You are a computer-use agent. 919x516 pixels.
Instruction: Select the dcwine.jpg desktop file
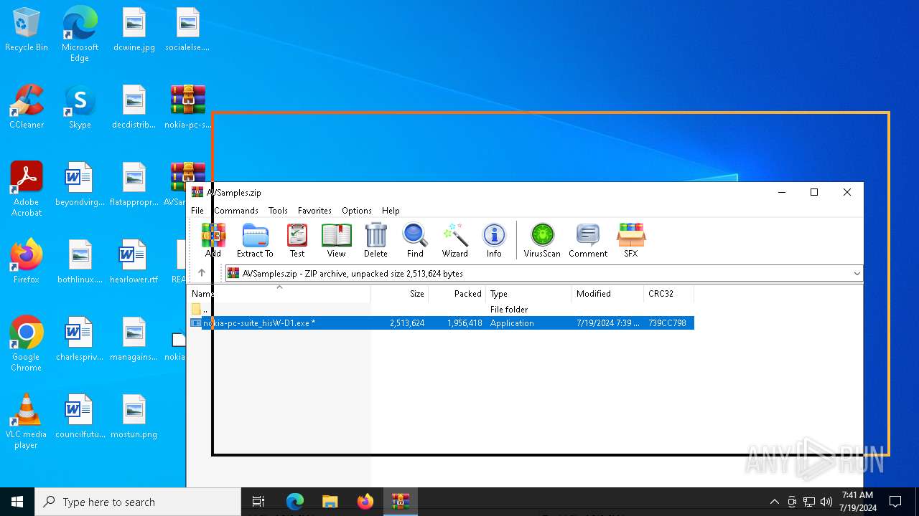click(134, 30)
